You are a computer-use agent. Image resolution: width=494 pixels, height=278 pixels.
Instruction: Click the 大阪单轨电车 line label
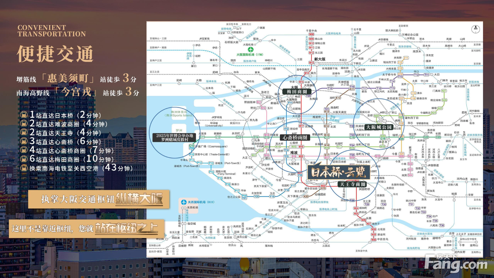point(333,33)
